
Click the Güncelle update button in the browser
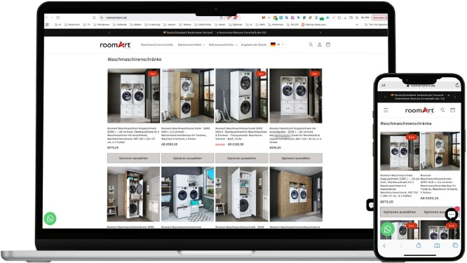(379, 18)
